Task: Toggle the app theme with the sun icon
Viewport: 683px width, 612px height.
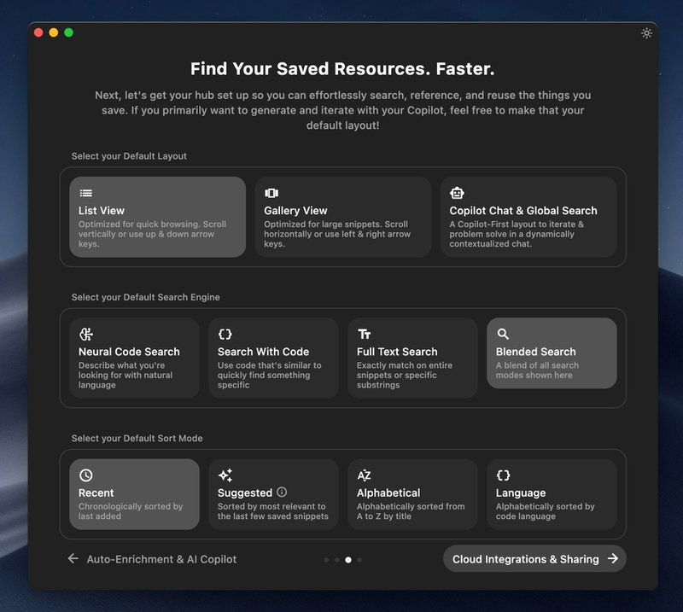Action: (x=646, y=32)
